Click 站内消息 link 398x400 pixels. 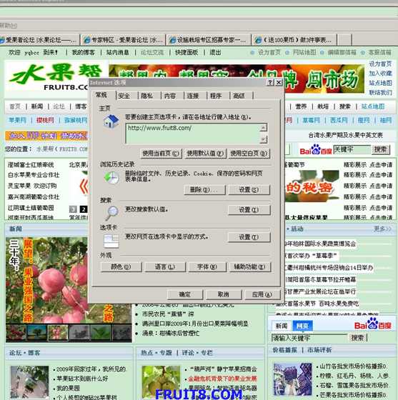coord(118,53)
